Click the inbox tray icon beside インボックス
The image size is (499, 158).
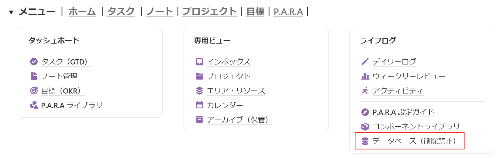point(199,62)
